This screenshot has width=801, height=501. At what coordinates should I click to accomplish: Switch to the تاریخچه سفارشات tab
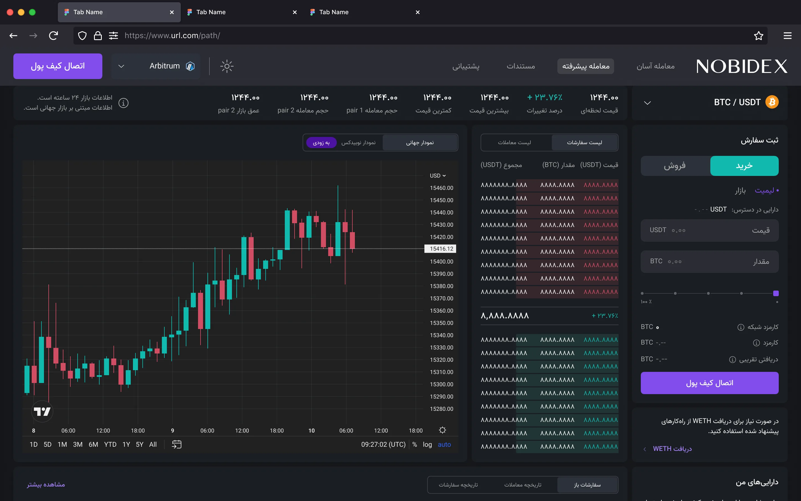click(458, 485)
